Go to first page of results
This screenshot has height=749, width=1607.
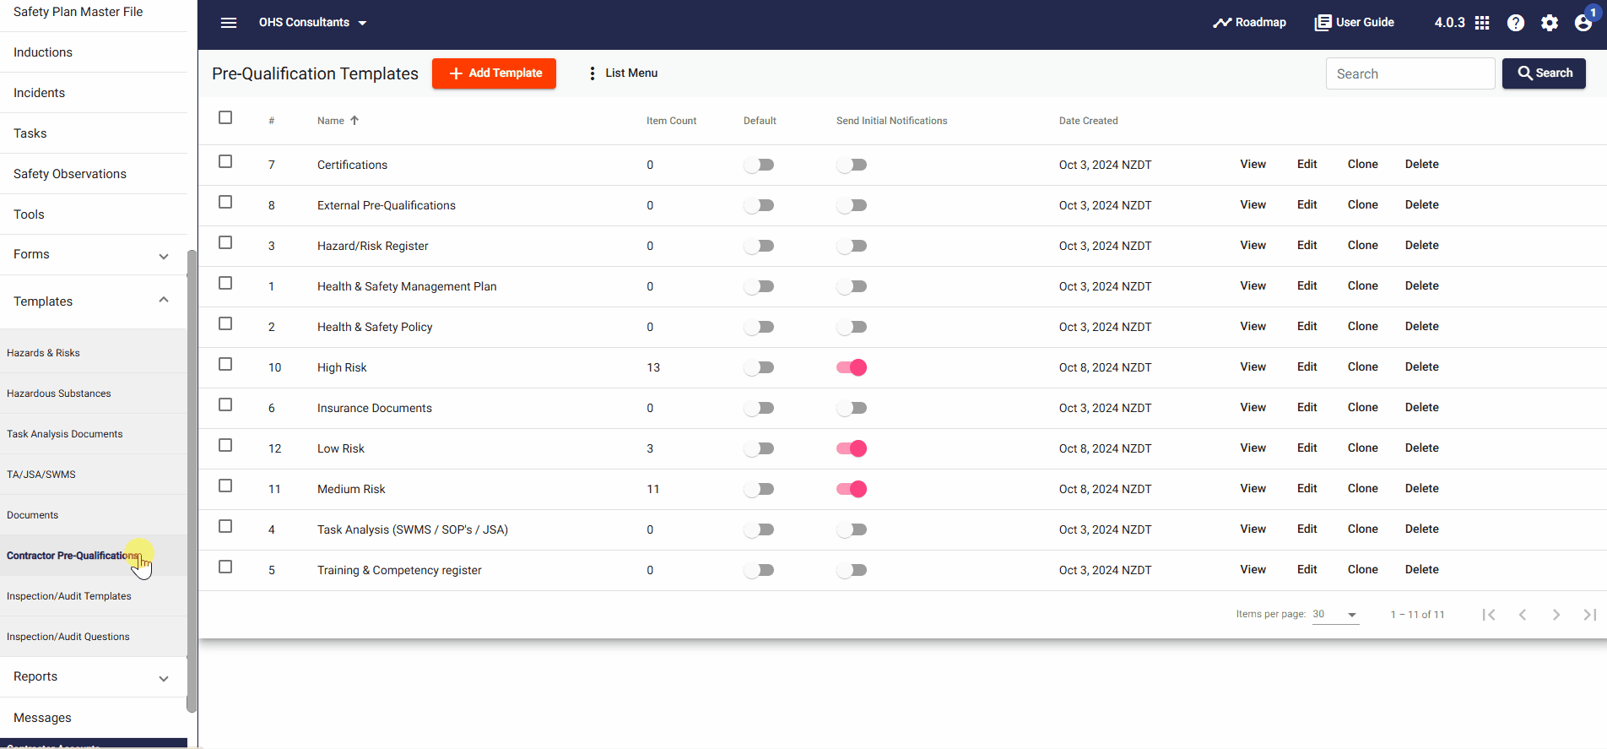click(x=1489, y=615)
